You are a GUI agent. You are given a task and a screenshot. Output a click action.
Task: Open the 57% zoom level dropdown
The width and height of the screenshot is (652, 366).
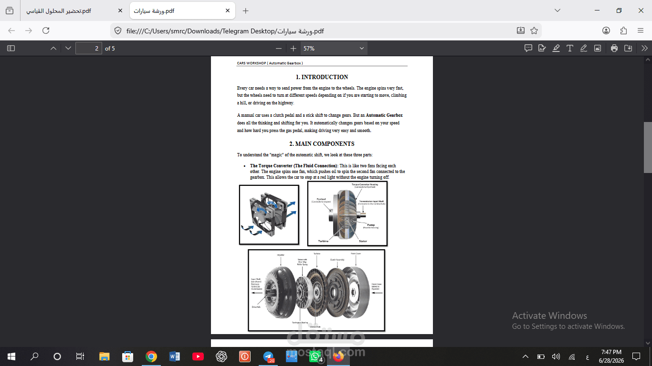tap(334, 48)
